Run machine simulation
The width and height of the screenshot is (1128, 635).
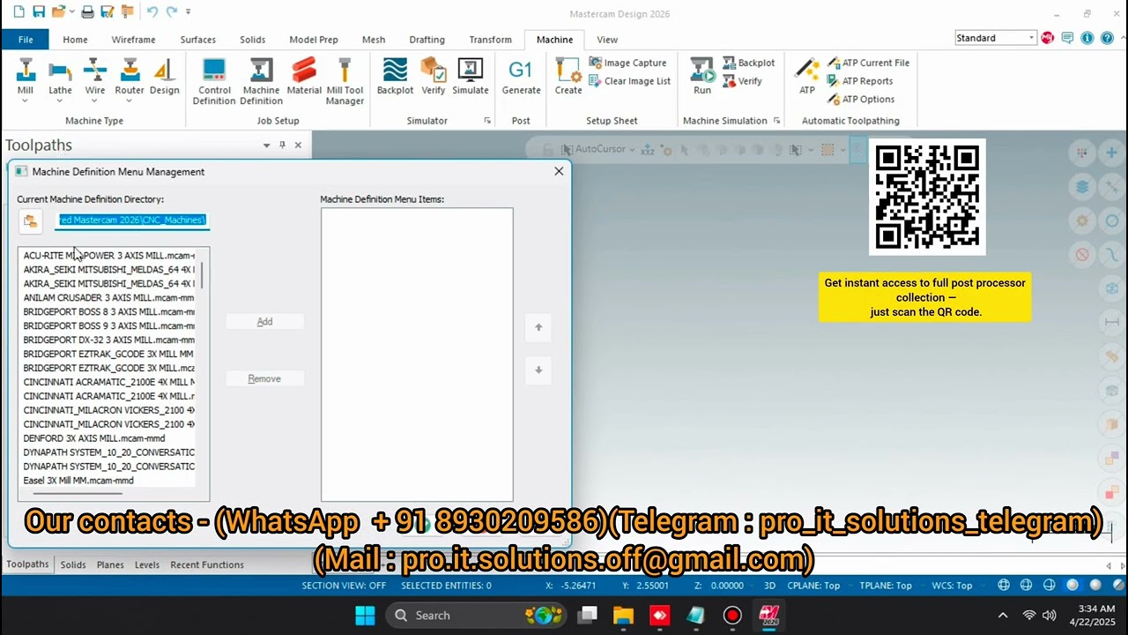(702, 77)
